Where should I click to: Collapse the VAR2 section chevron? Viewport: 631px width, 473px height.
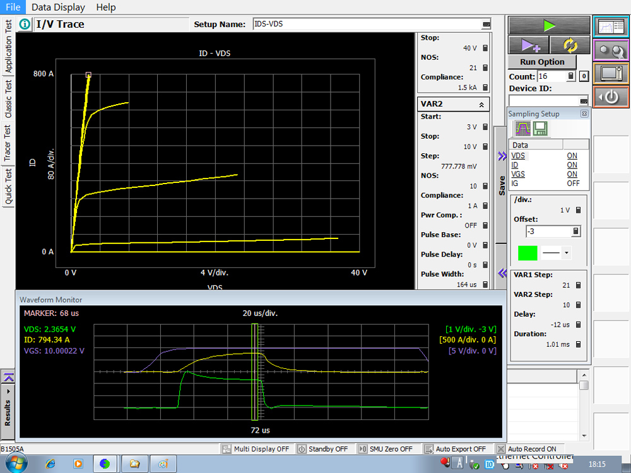click(481, 105)
